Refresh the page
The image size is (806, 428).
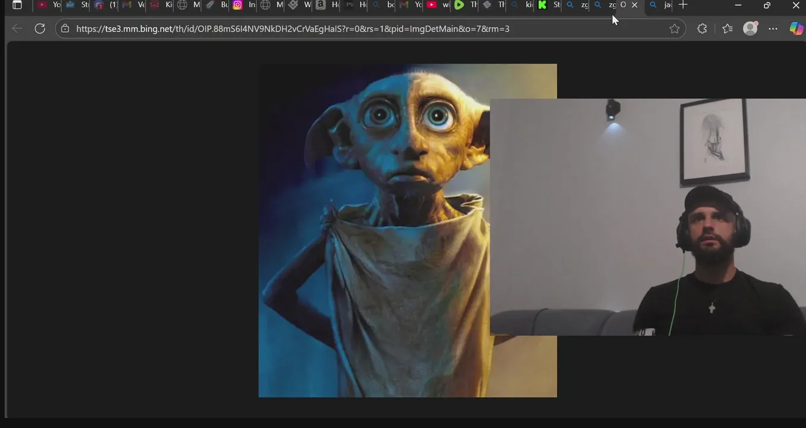click(x=40, y=29)
